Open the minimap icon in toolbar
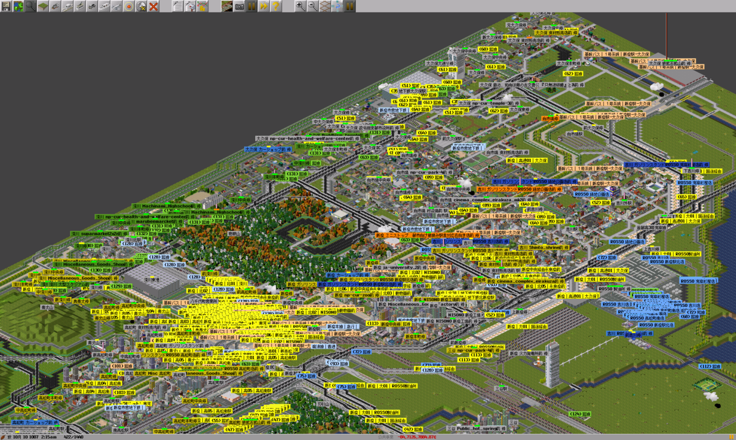This screenshot has height=440, width=736. coord(18,6)
